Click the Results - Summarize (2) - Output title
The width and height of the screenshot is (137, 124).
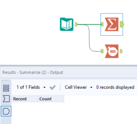33,72
